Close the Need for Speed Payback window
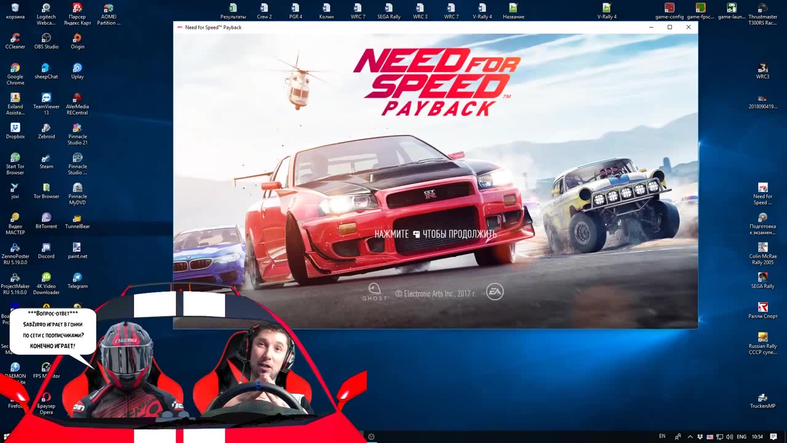 coord(689,27)
